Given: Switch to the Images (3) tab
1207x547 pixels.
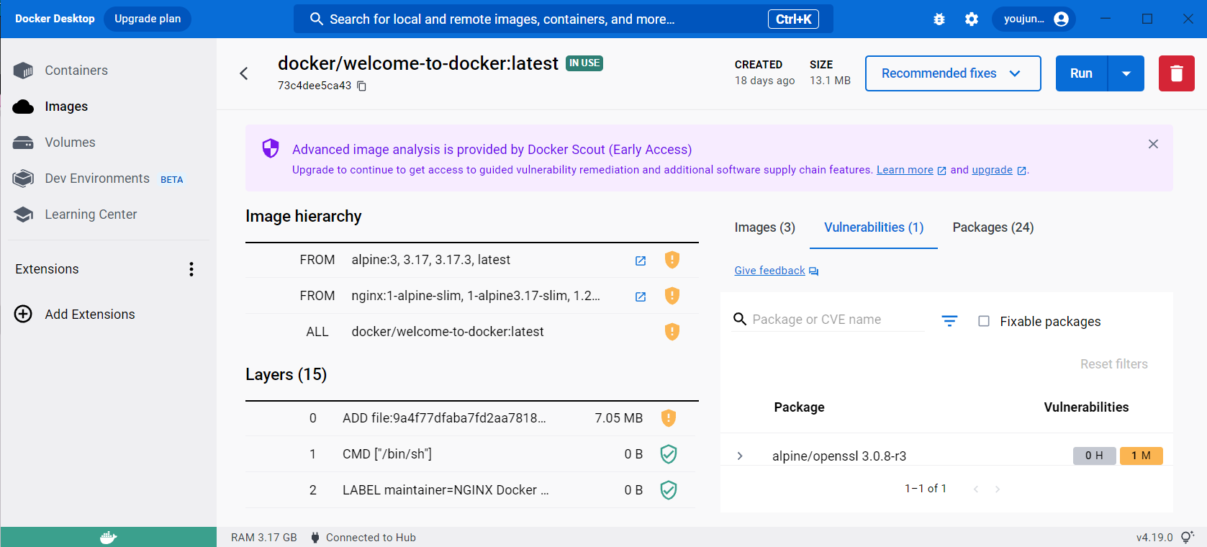Looking at the screenshot, I should click(765, 227).
